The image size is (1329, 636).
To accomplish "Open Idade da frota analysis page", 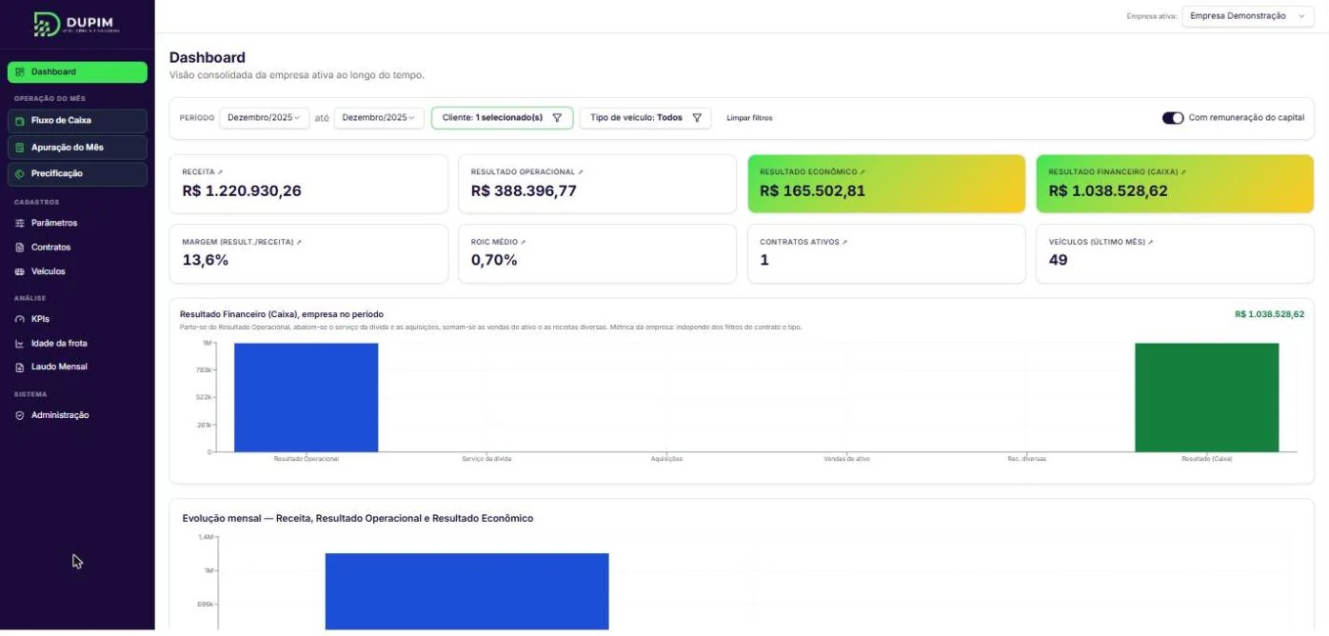I will tap(77, 344).
